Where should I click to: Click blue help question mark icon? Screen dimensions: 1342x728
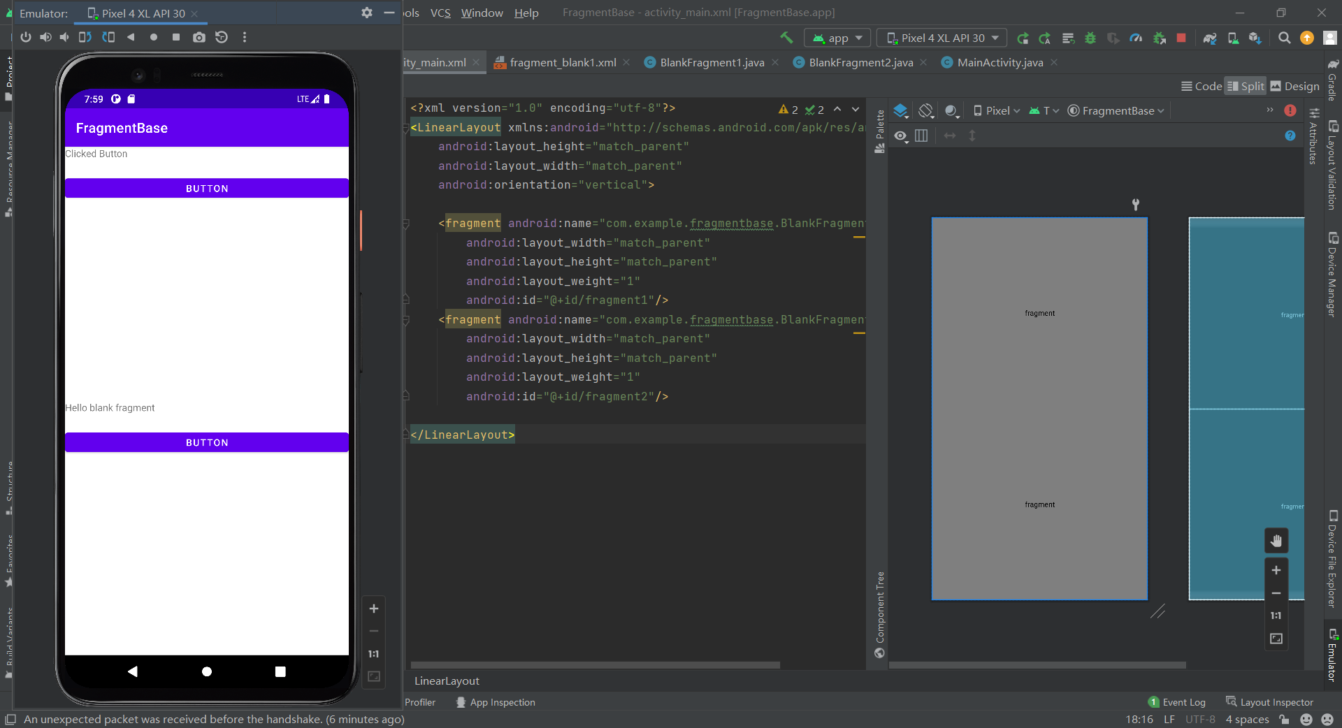[x=1290, y=136]
